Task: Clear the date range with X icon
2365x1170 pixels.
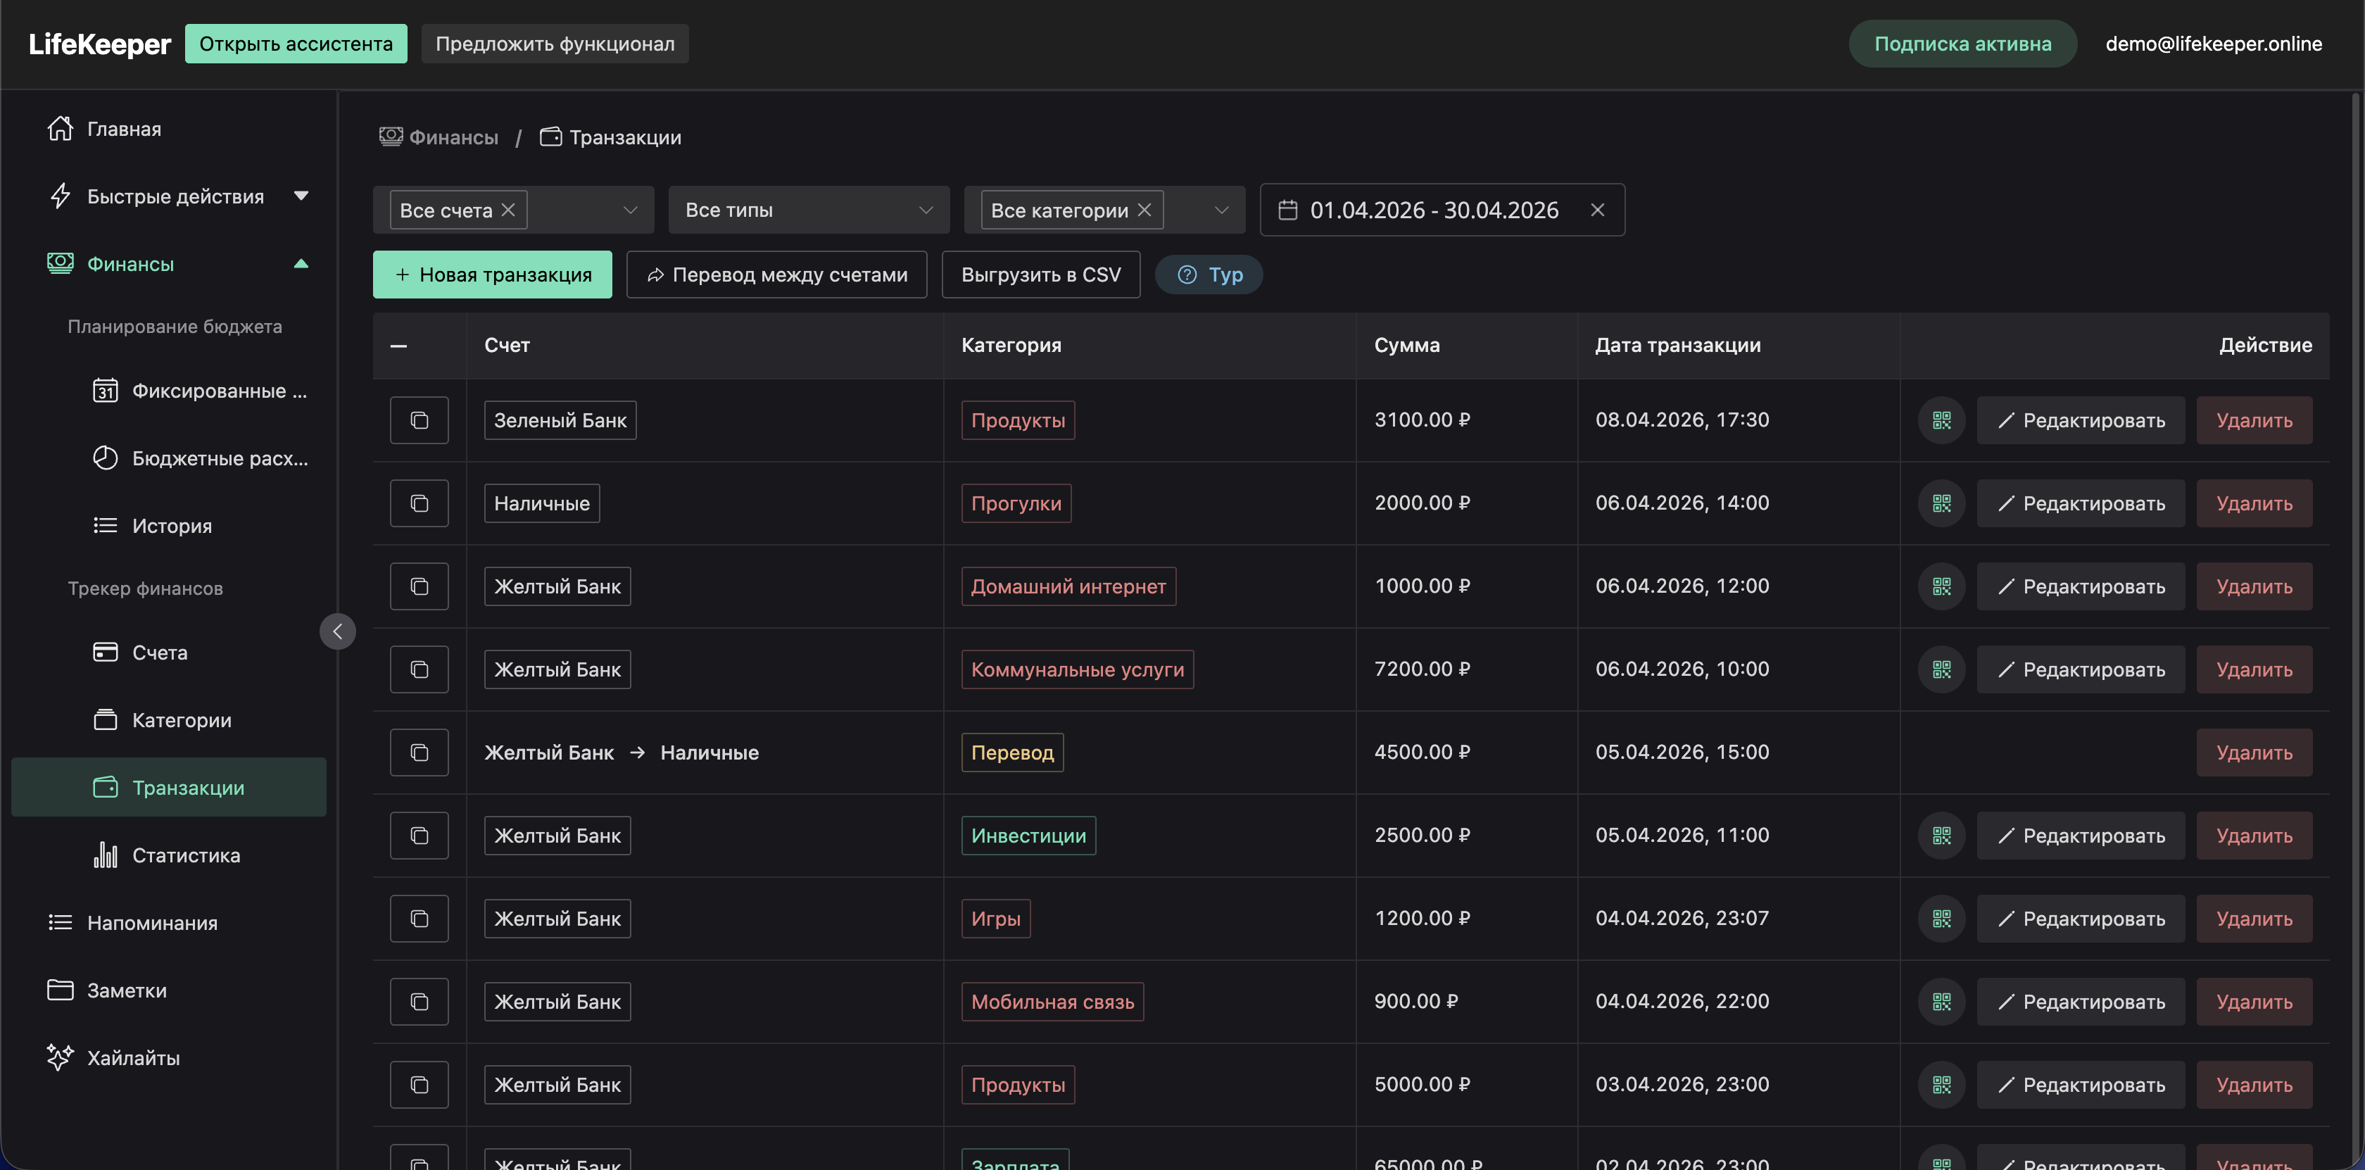Action: pos(1596,210)
